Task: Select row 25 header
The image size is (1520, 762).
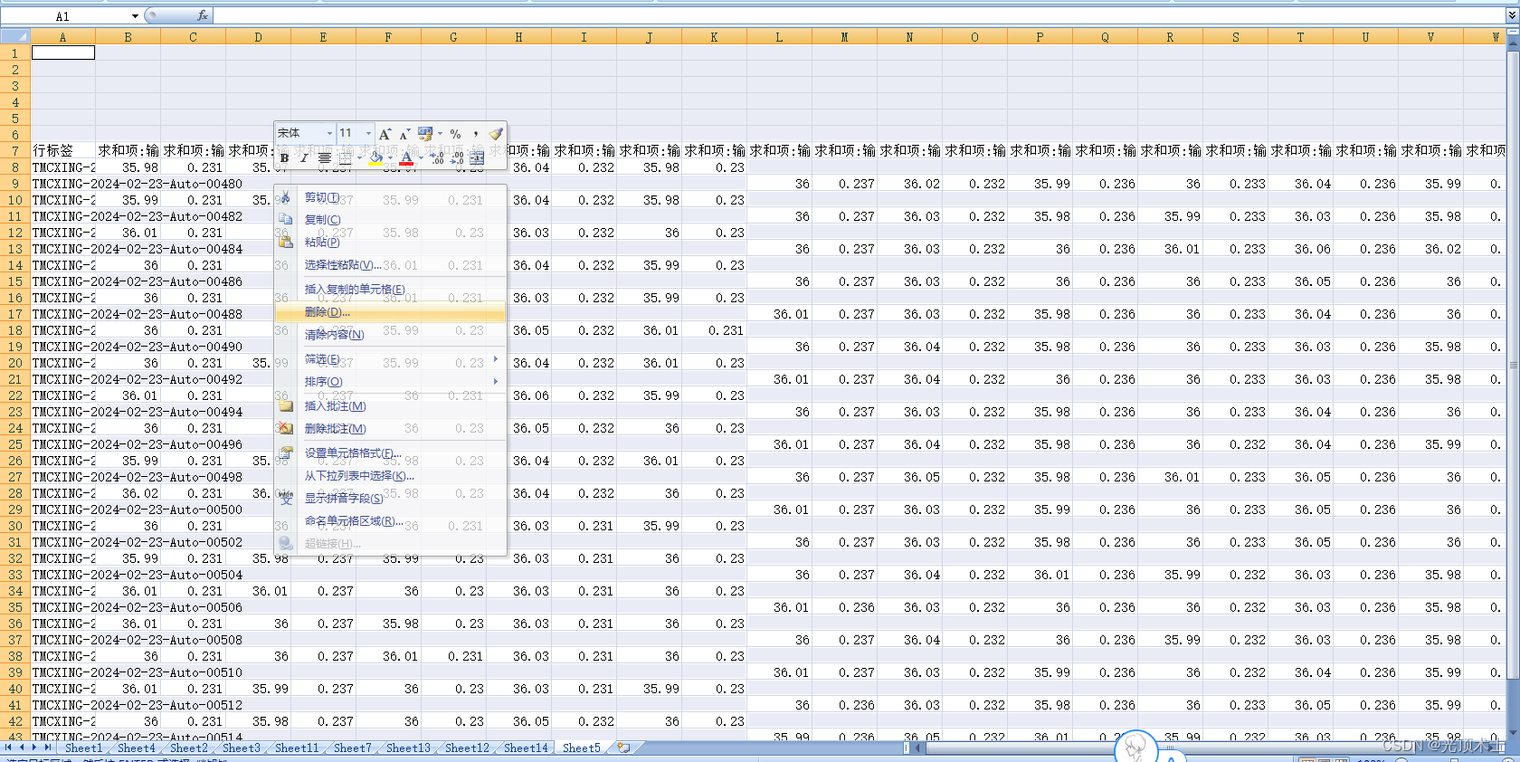Action: (x=15, y=444)
